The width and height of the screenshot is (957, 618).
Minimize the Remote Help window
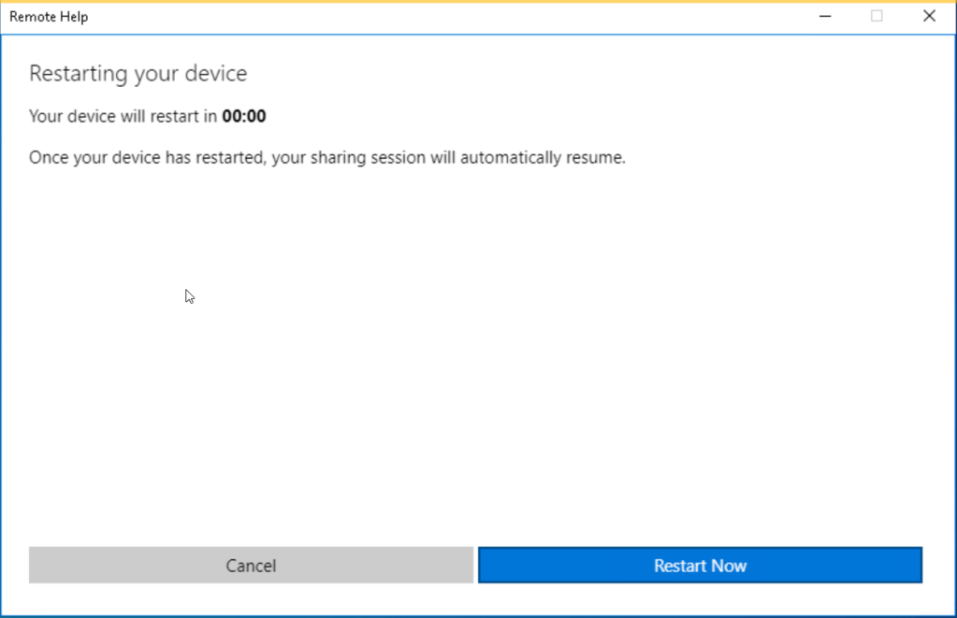pyautogui.click(x=826, y=16)
